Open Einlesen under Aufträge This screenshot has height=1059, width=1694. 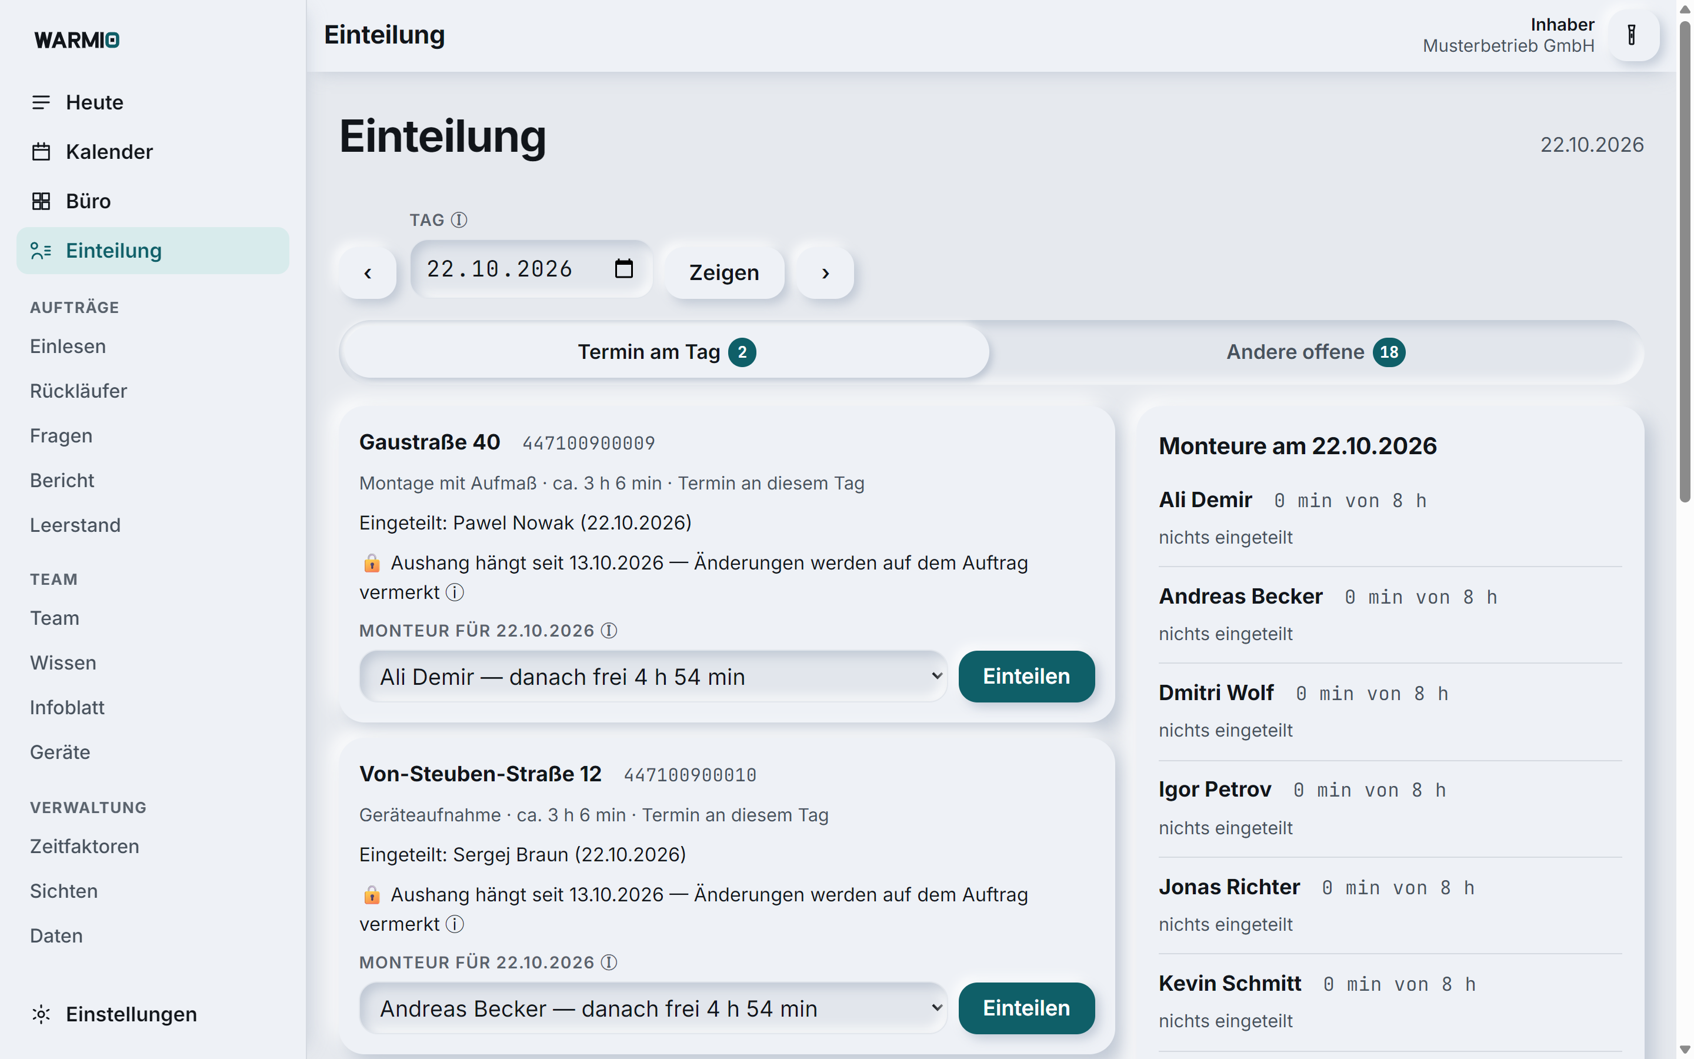click(68, 346)
